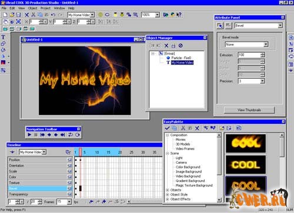Viewport: 294px width, 213px height.
Task: Open the My Home Video dropdown in main toolbar
Action: [92, 15]
